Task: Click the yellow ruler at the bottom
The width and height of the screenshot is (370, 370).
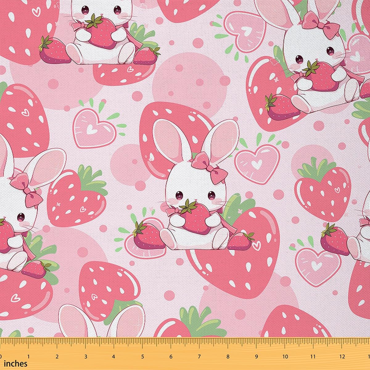Action: (185, 355)
